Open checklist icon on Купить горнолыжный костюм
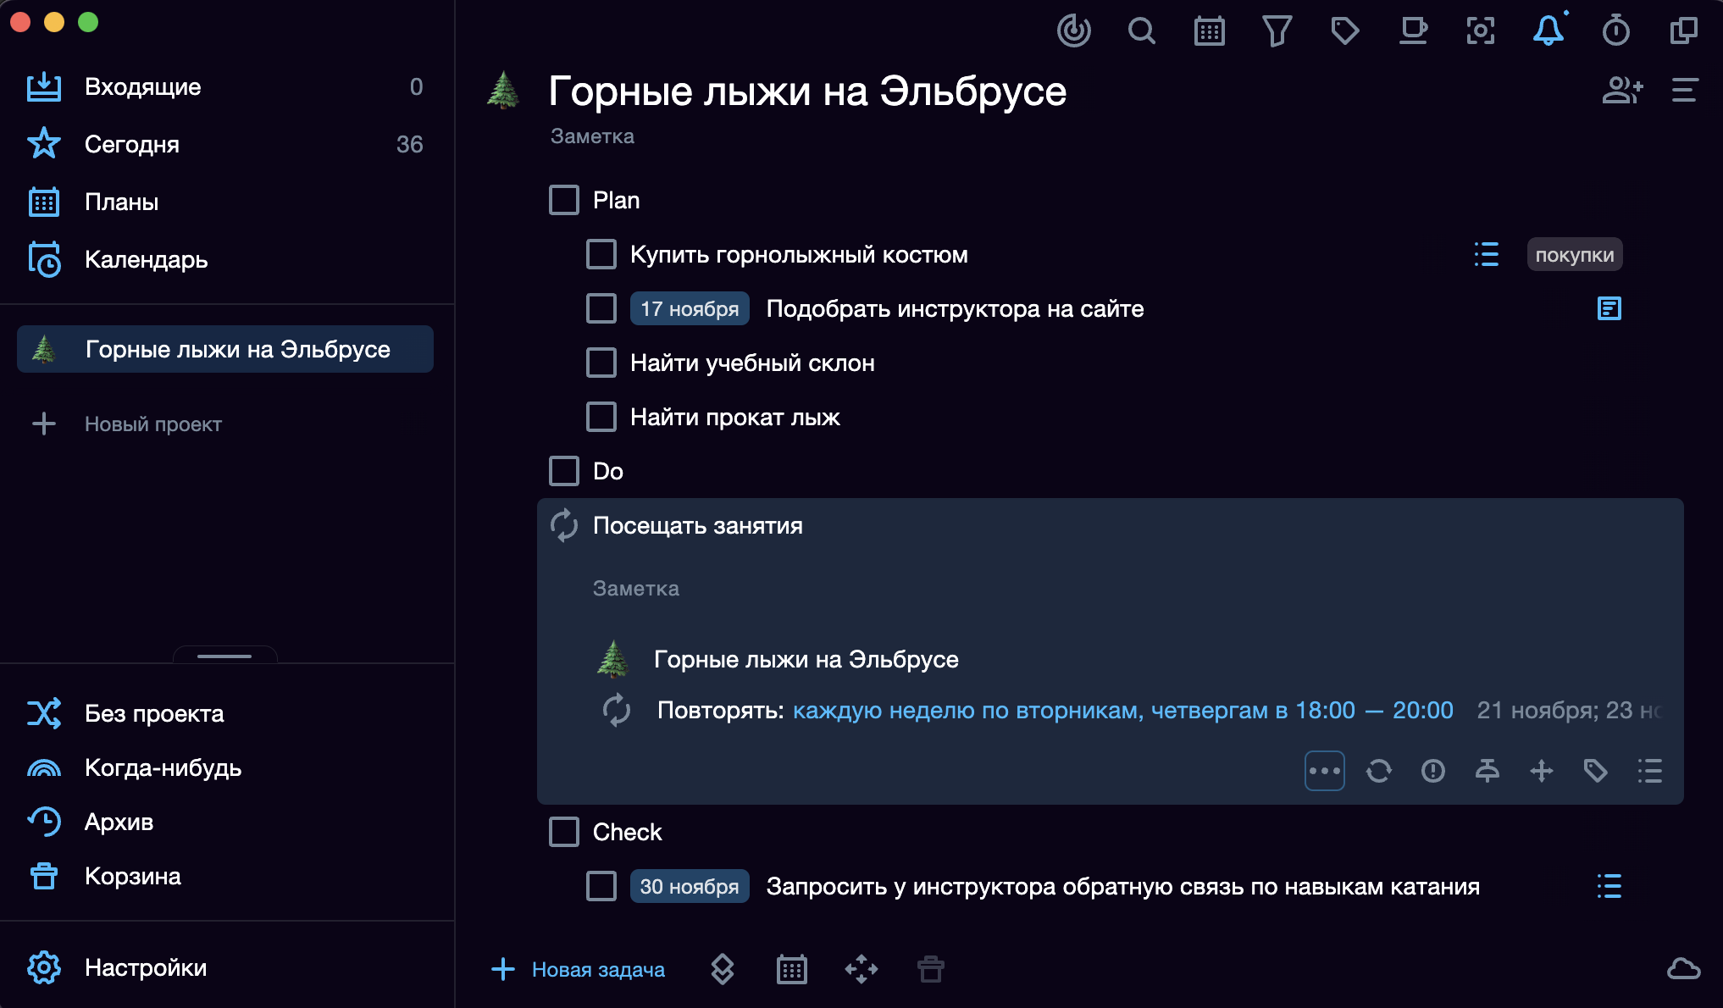 (x=1486, y=254)
